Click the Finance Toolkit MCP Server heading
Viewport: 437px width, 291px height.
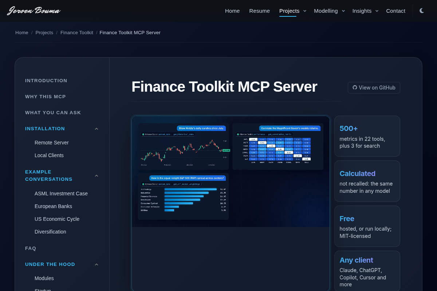coord(224,87)
